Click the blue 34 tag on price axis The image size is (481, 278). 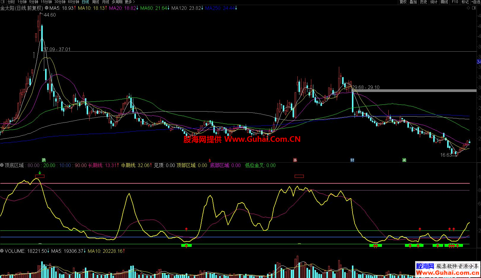click(x=479, y=62)
